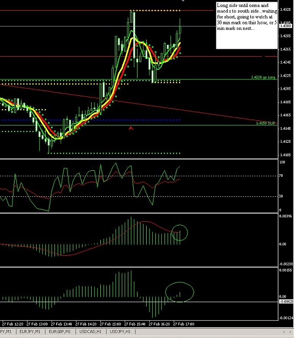294x338 pixels.
Task: Switch to the EURGBP,M1 chart tab
Action: (59, 332)
